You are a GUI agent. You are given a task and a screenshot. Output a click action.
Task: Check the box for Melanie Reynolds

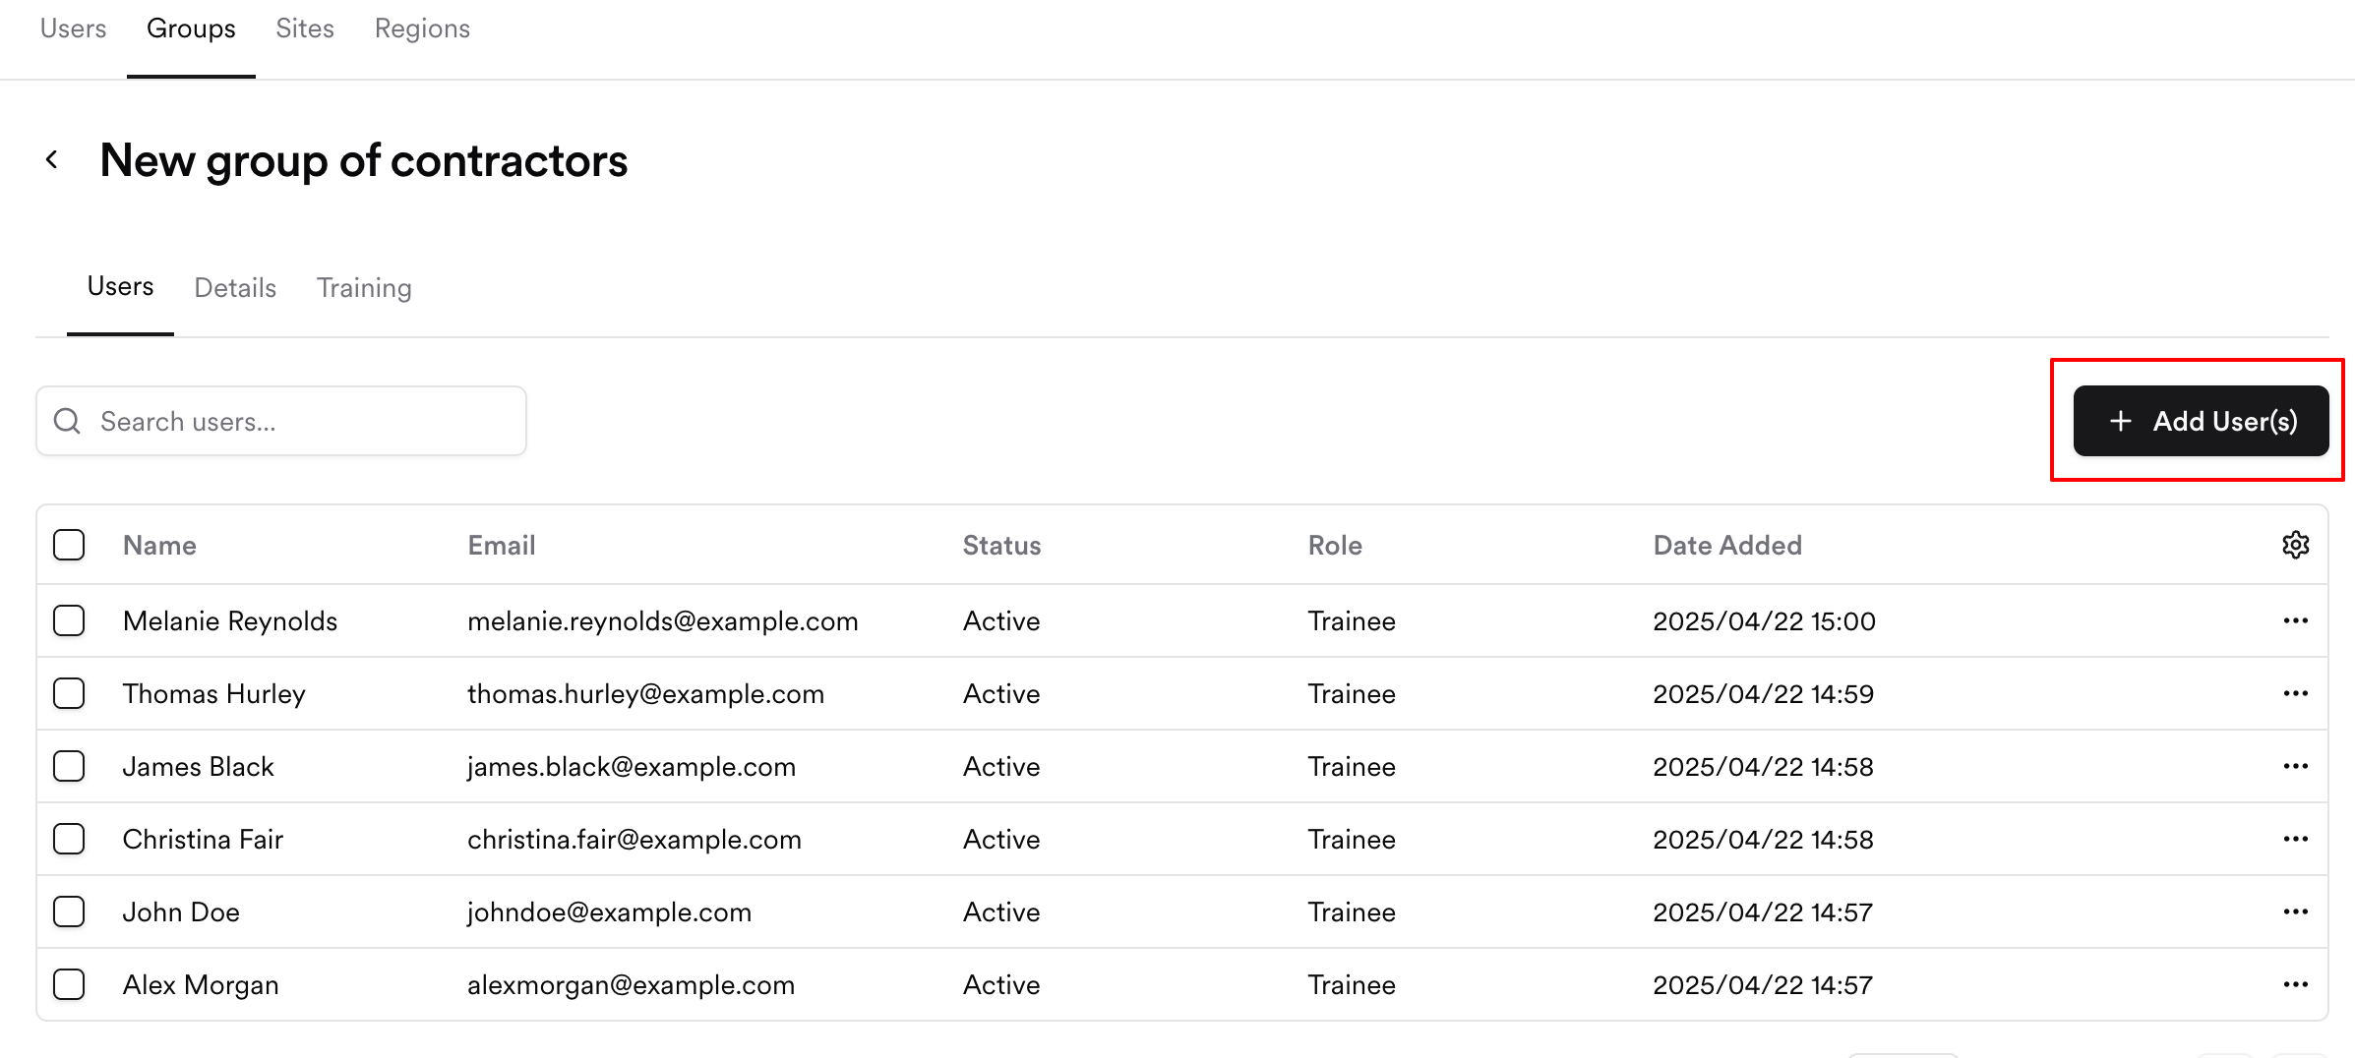pos(69,621)
